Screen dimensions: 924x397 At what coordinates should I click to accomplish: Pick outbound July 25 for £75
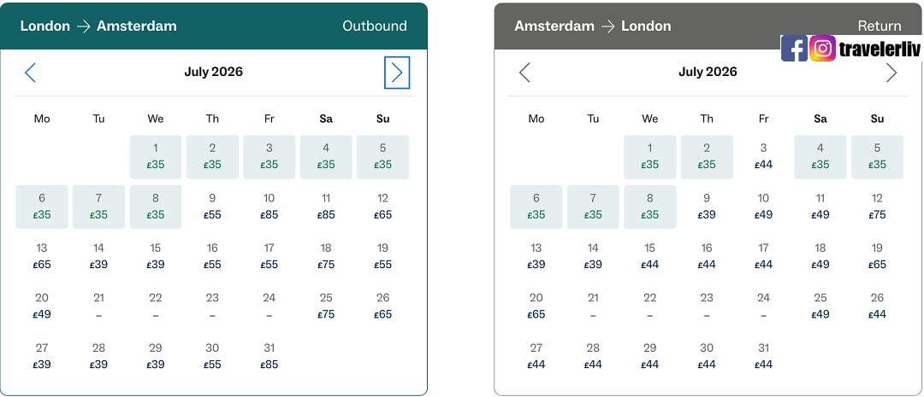(326, 306)
